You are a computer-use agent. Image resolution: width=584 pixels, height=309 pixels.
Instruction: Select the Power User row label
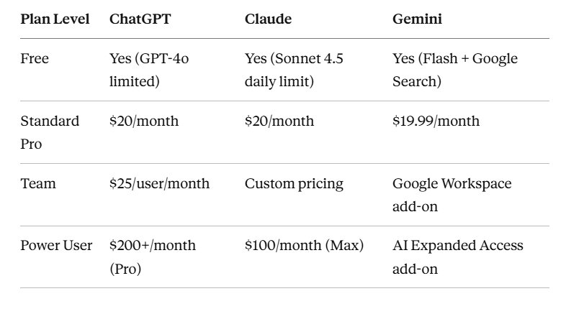tap(56, 246)
